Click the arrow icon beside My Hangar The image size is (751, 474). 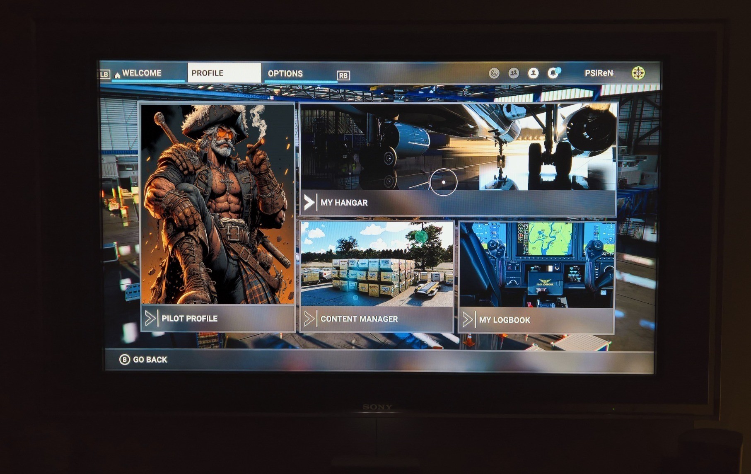tap(309, 203)
